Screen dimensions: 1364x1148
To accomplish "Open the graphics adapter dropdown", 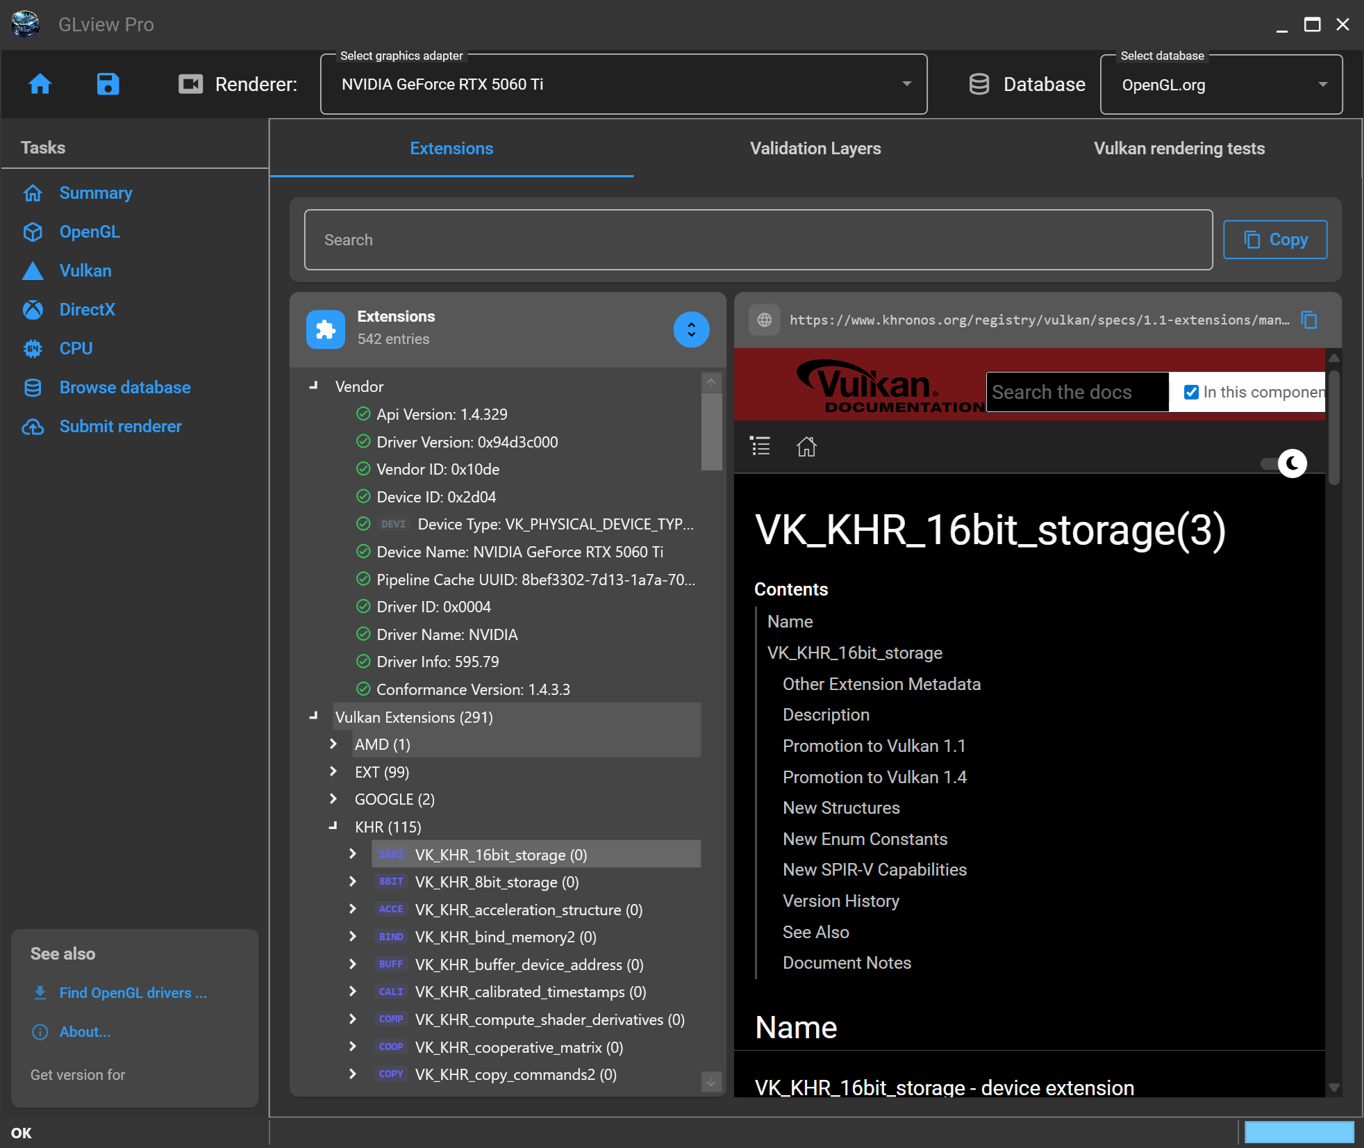I will click(624, 84).
